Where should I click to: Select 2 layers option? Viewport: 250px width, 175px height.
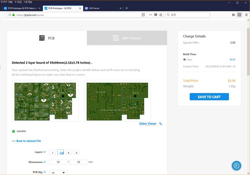(60, 152)
